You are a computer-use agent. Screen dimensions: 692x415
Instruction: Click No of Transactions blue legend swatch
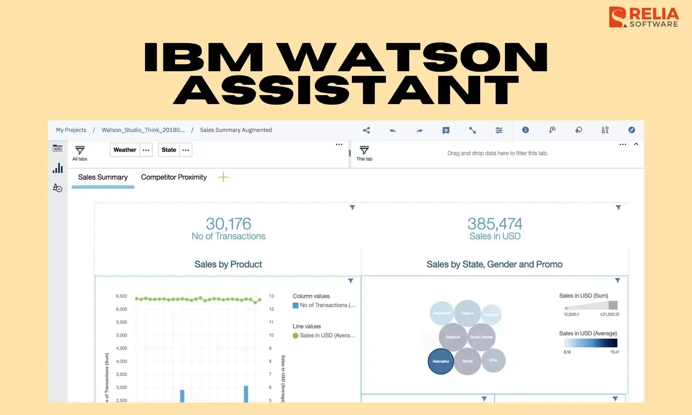pyautogui.click(x=295, y=305)
